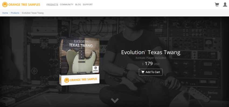229x107 pixels.
Task: Click the Evolution Texas Twang product title
Action: (x=151, y=52)
